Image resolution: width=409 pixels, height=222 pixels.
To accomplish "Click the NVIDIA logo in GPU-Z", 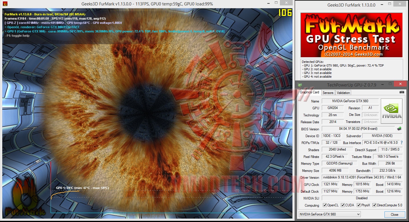I will coord(391,111).
